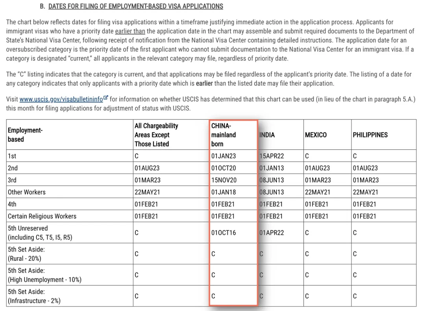Select Philippines' 3rd preference date 01MAR23
Viewport: 425px width, 311px height.
point(366,180)
